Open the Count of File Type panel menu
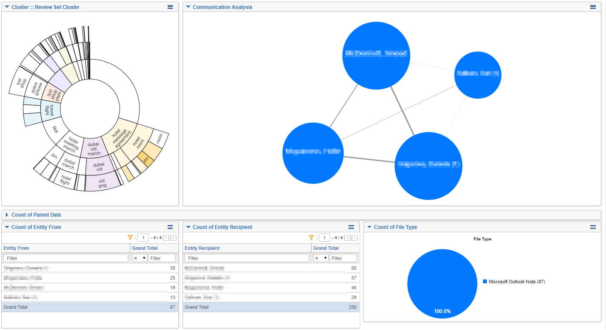606x330 pixels. [x=593, y=227]
